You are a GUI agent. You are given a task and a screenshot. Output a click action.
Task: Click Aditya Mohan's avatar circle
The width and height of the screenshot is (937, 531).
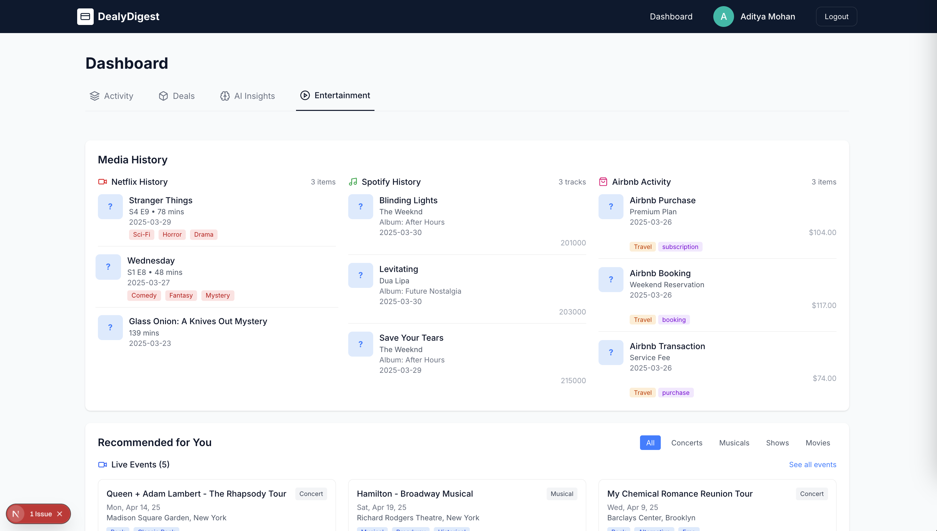(723, 17)
